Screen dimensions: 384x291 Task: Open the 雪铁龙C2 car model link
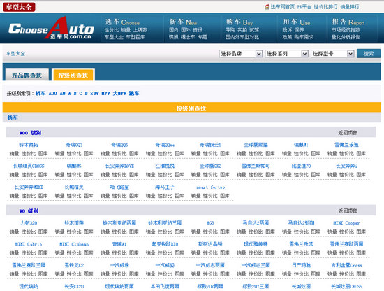74,265
